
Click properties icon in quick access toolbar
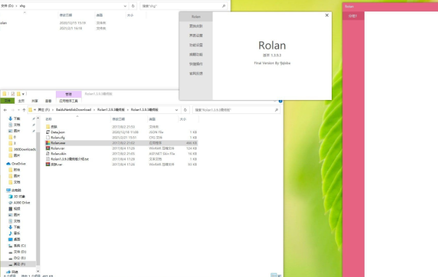click(x=13, y=94)
